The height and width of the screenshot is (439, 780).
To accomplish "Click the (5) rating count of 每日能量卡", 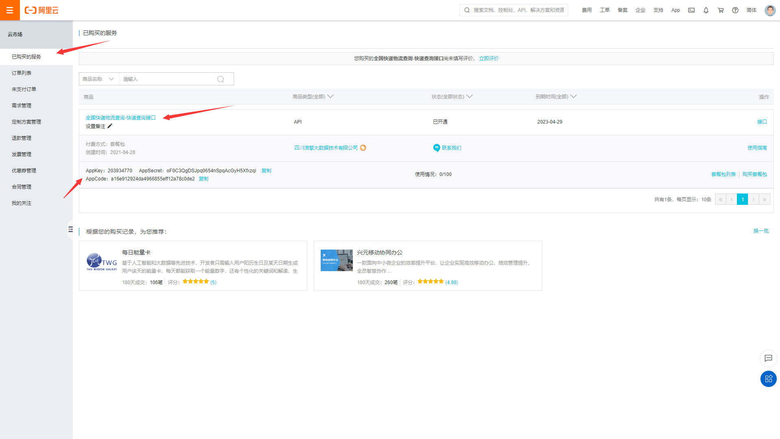I will coord(213,283).
